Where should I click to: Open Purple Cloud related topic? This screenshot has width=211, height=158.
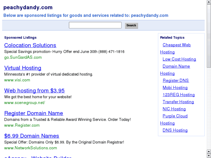point(175,116)
